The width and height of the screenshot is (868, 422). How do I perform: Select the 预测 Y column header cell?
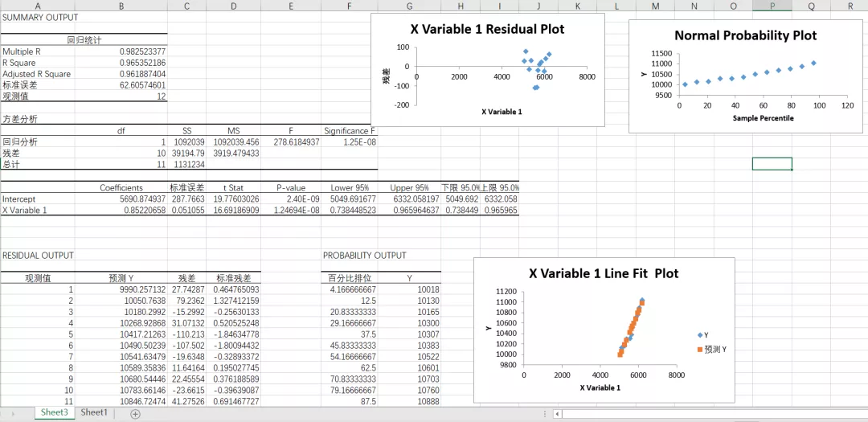coord(121,278)
